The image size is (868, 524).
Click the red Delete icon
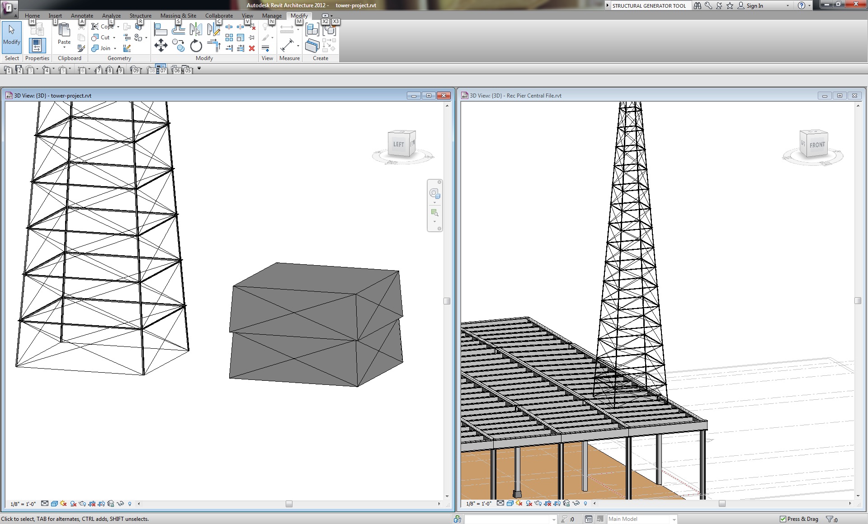252,48
